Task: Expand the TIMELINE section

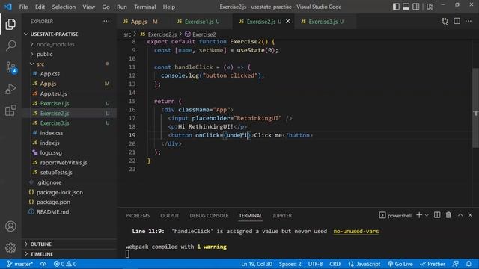Action: [70, 254]
